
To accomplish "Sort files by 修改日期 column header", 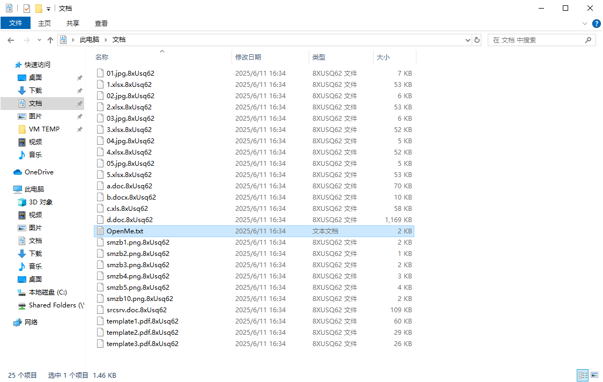I will 248,57.
